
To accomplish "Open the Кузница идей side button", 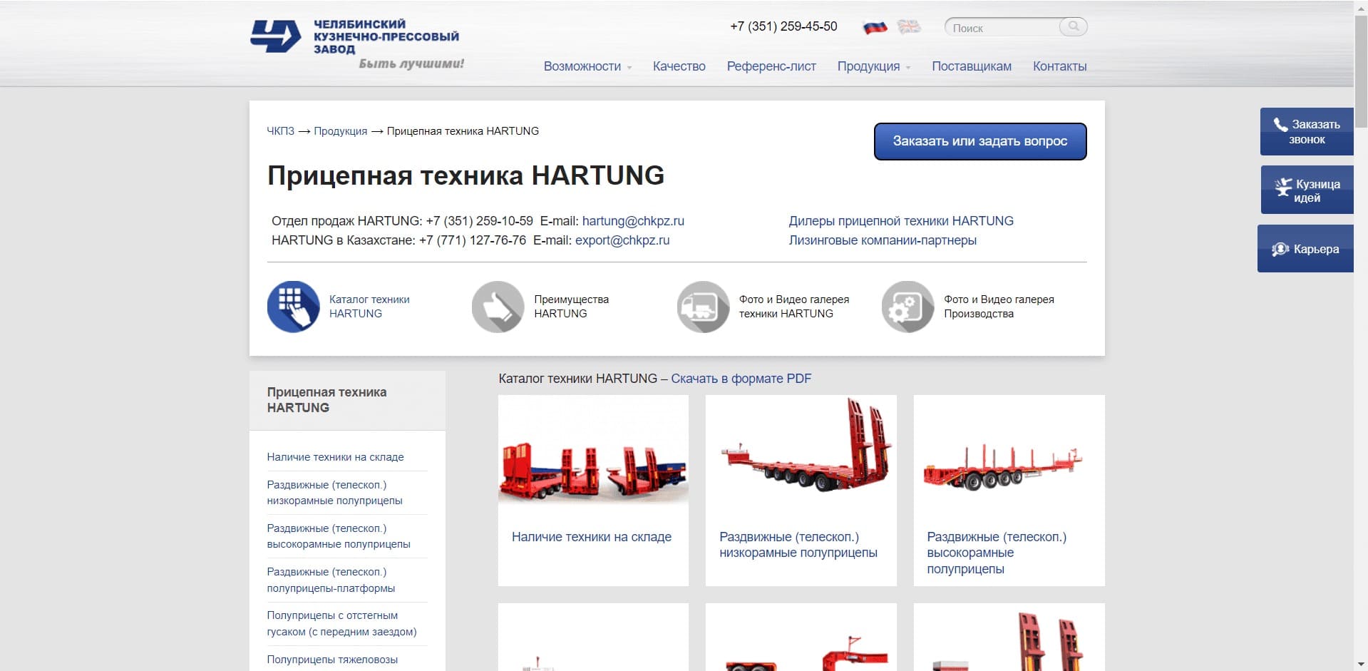I will (1307, 190).
